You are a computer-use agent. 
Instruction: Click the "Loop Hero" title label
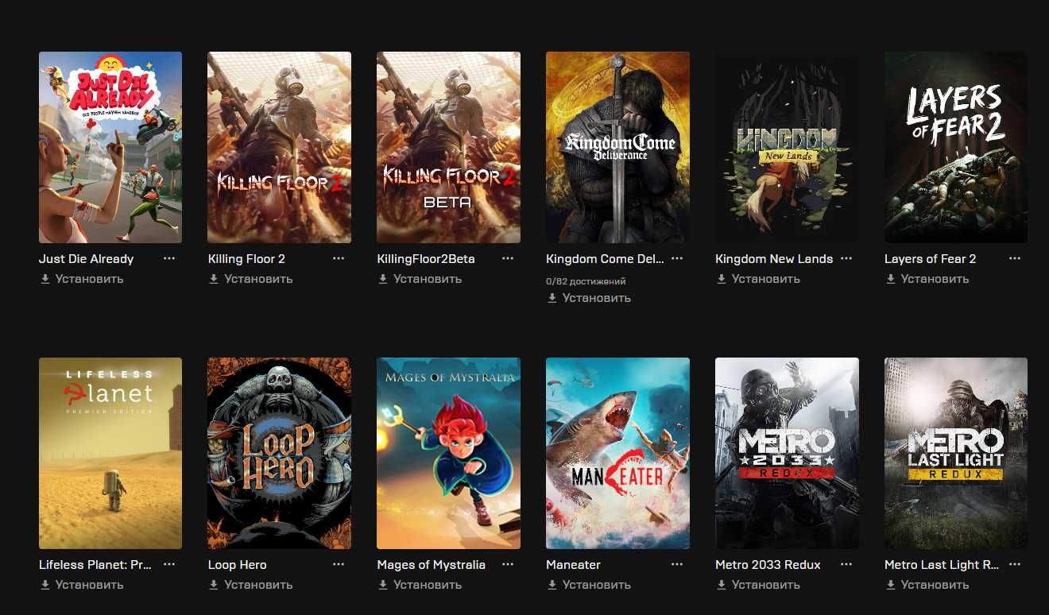(238, 565)
